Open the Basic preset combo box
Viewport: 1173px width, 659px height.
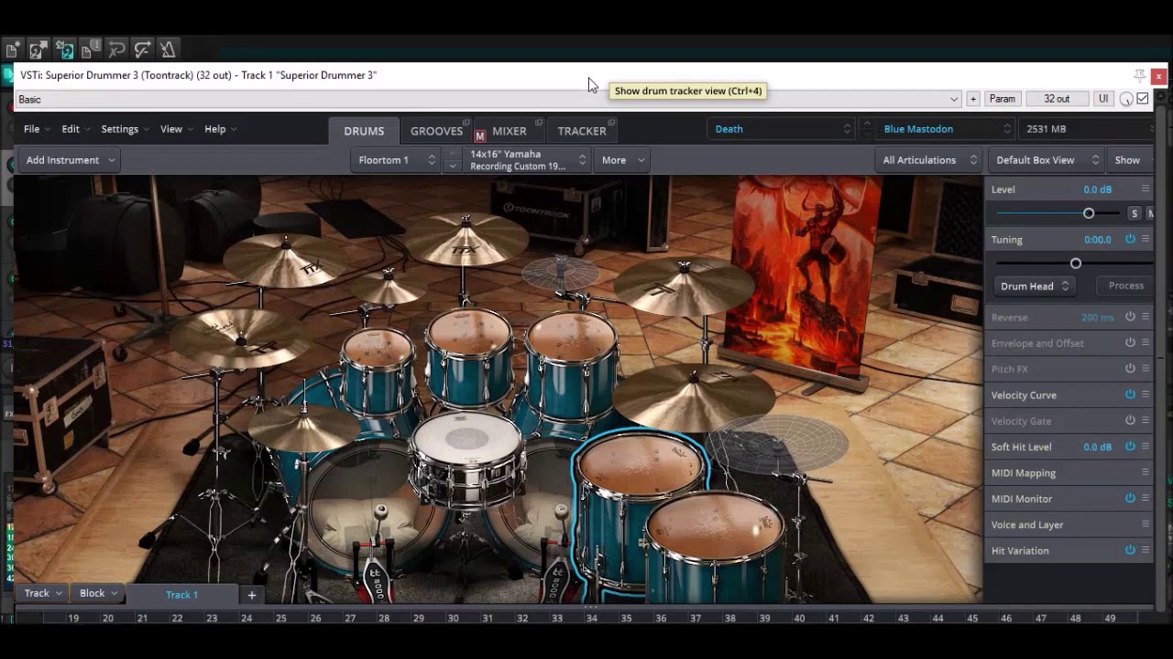click(x=488, y=99)
